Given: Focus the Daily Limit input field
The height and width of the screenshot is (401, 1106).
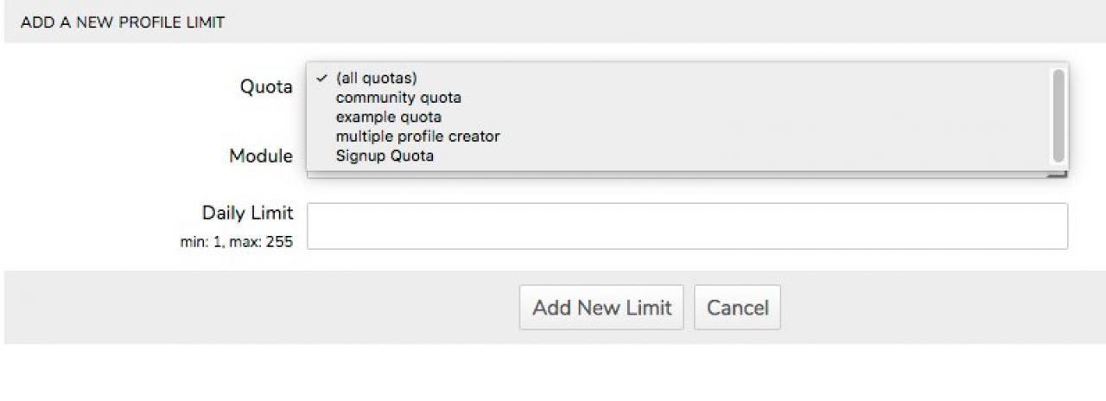Looking at the screenshot, I should point(687,226).
